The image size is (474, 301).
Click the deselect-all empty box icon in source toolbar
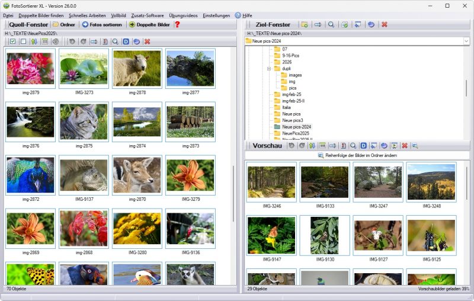[x=23, y=41]
